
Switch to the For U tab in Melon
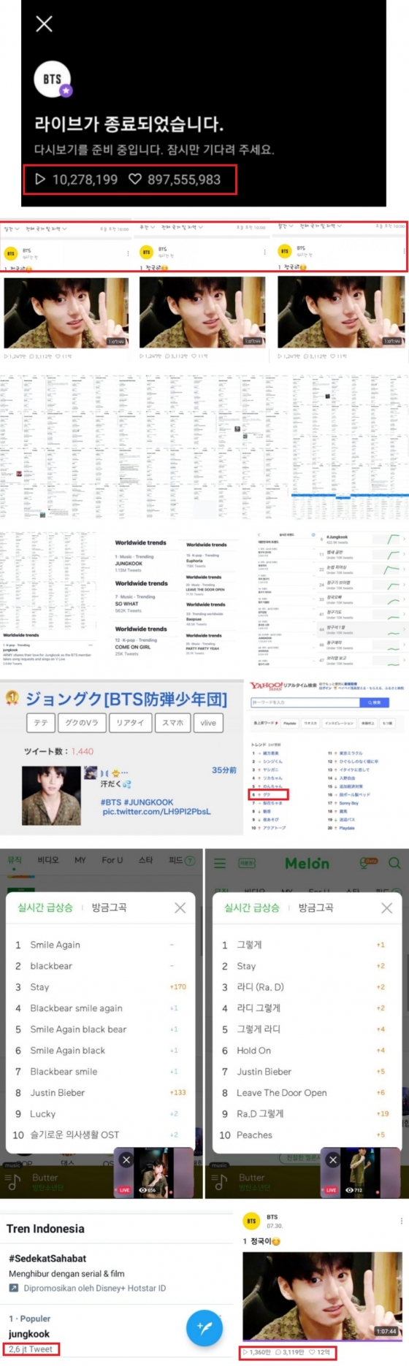tap(112, 860)
